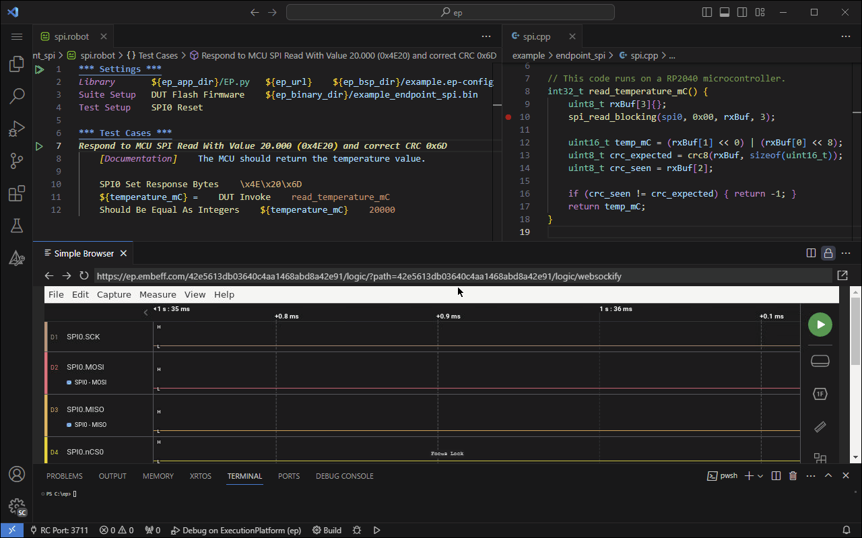This screenshot has height=538, width=862.
Task: Open the new terminal launch profile dropdown
Action: click(x=760, y=476)
